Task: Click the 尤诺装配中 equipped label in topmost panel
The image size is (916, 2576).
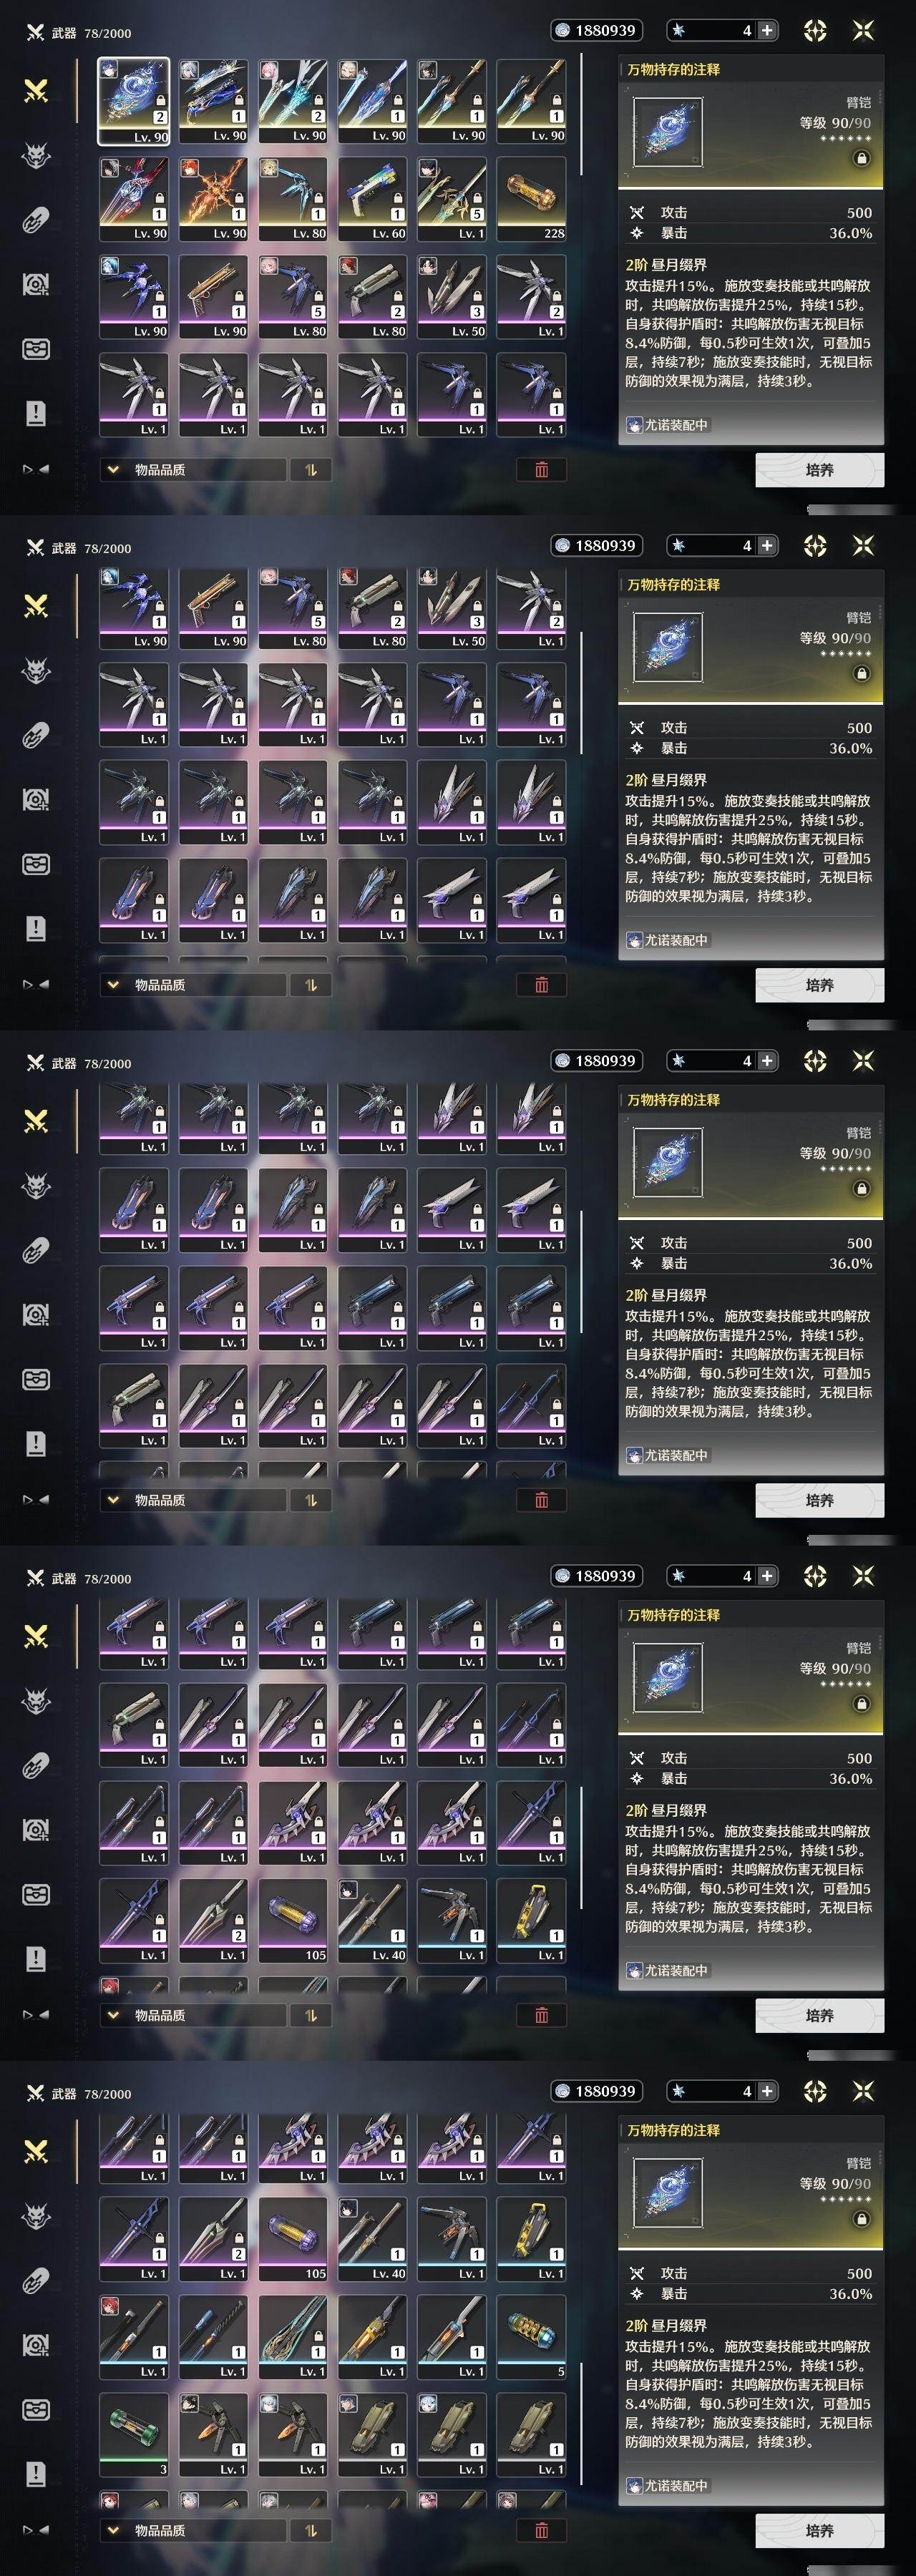Action: tap(667, 425)
